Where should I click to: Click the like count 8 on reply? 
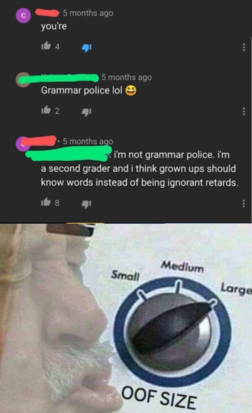coord(57,203)
